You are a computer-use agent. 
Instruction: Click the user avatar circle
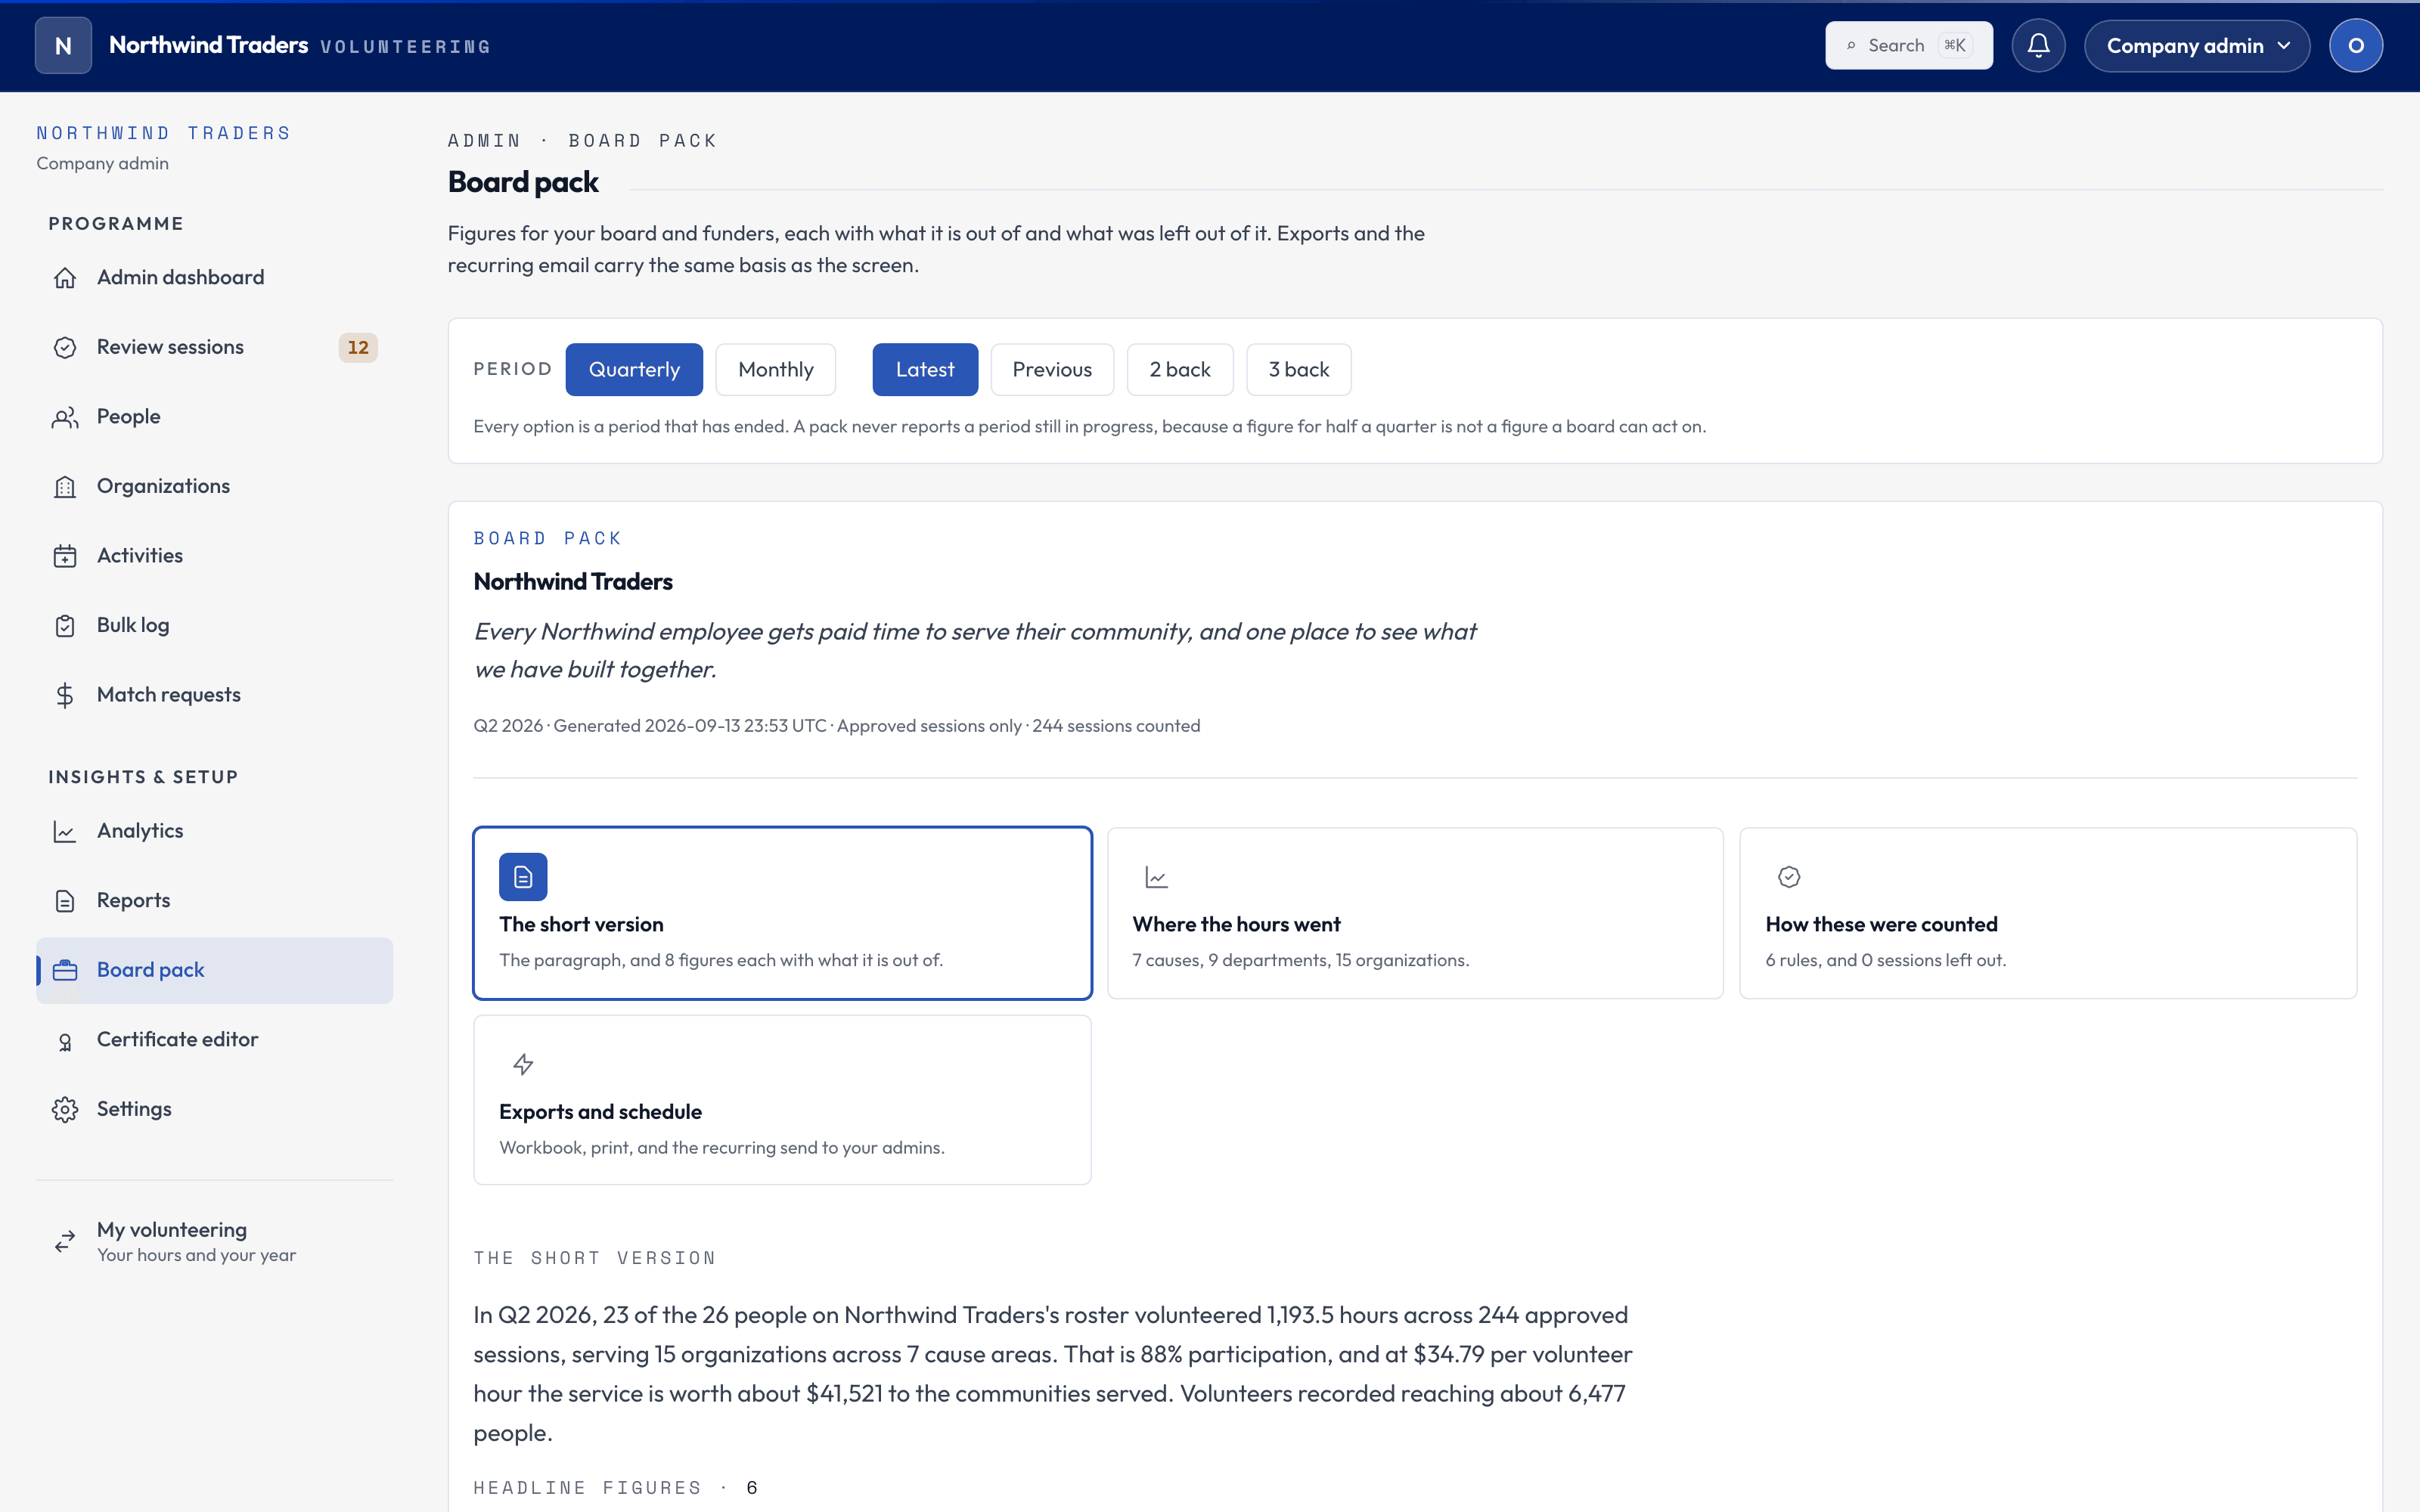coord(2355,46)
